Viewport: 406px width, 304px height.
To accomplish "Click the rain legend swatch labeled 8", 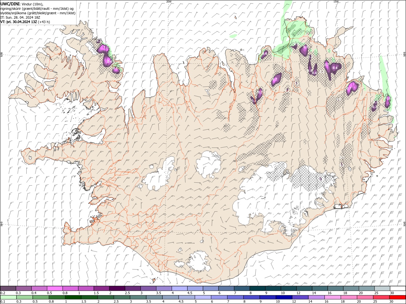I will pos(252,297).
